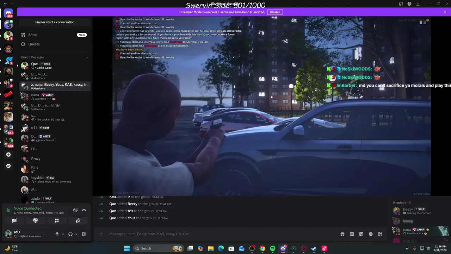Image resolution: width=451 pixels, height=254 pixels.
Task: Open Rina direct message
Action: pyautogui.click(x=55, y=169)
